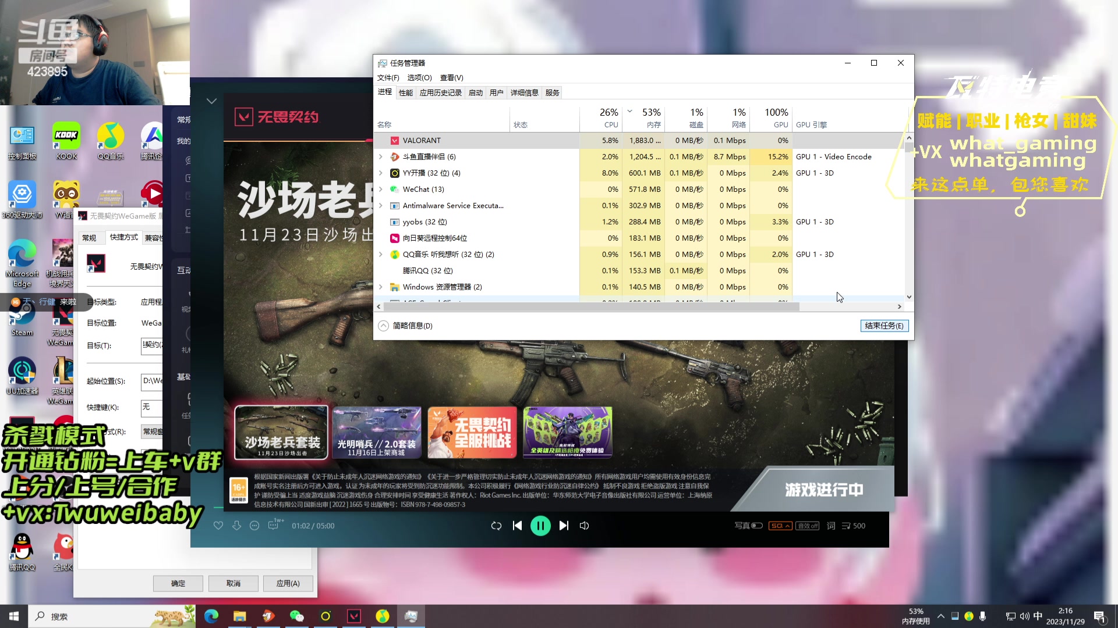Open 无畏契约全服挑战 banner thumbnail
This screenshot has width=1118, height=628.
click(x=472, y=433)
